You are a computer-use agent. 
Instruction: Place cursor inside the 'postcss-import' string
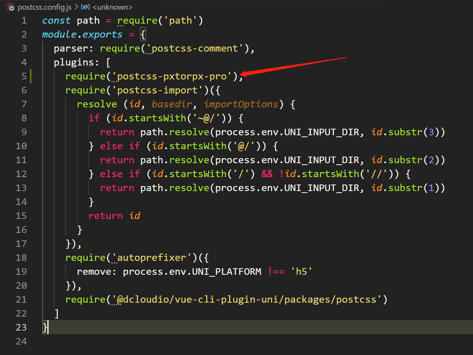pos(153,90)
